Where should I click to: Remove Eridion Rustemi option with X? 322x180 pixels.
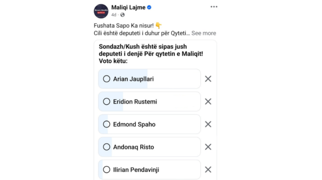coord(208,101)
